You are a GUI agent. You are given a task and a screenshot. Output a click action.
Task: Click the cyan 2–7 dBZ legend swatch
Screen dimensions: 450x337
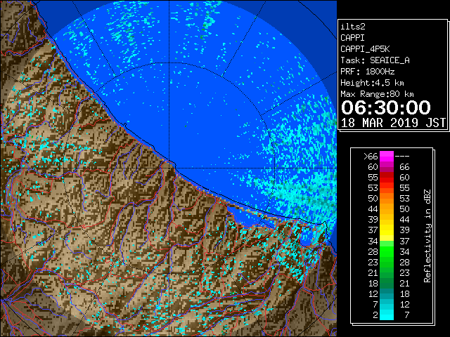387,315
